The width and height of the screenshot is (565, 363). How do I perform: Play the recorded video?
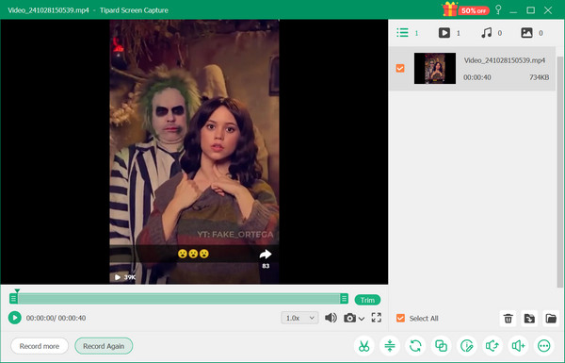click(15, 318)
